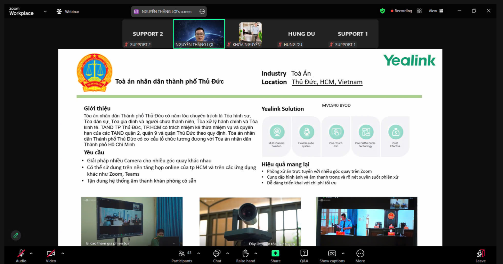Click the green encryption shield icon
This screenshot has height=264, width=503.
pos(382,11)
